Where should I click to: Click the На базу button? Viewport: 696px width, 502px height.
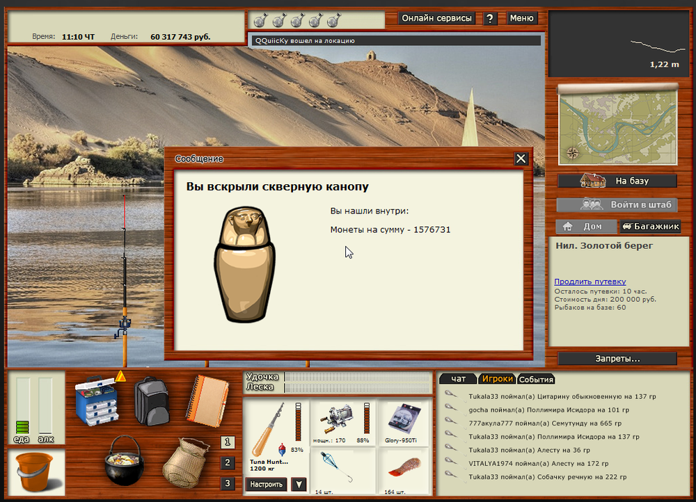tap(617, 181)
